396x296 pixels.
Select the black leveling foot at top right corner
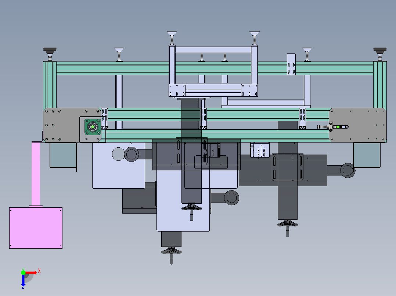pyautogui.click(x=380, y=53)
